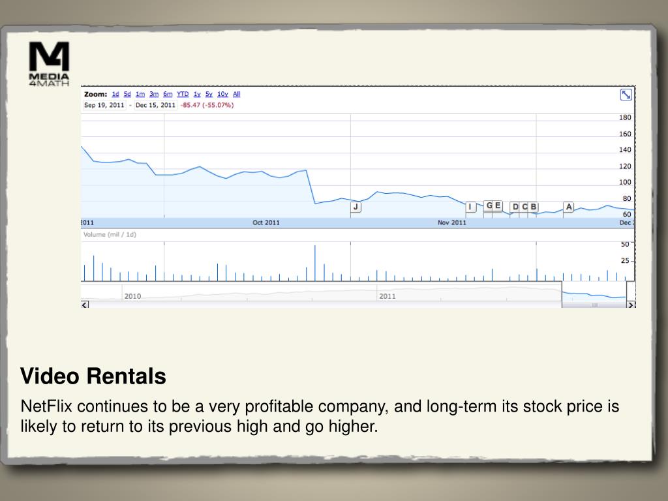Click the -85.47 (-55.07%) change value
This screenshot has height=501, width=668.
tap(207, 105)
